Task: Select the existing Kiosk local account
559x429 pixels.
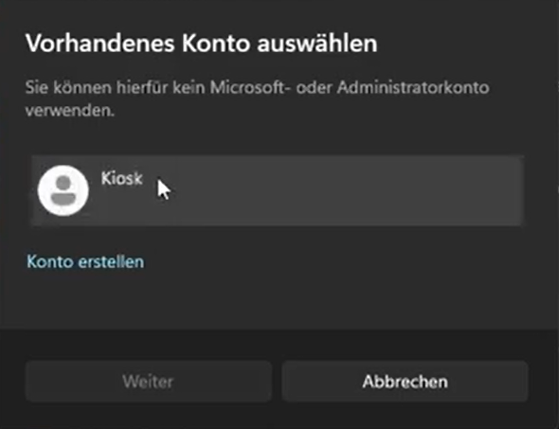Action: (x=277, y=190)
